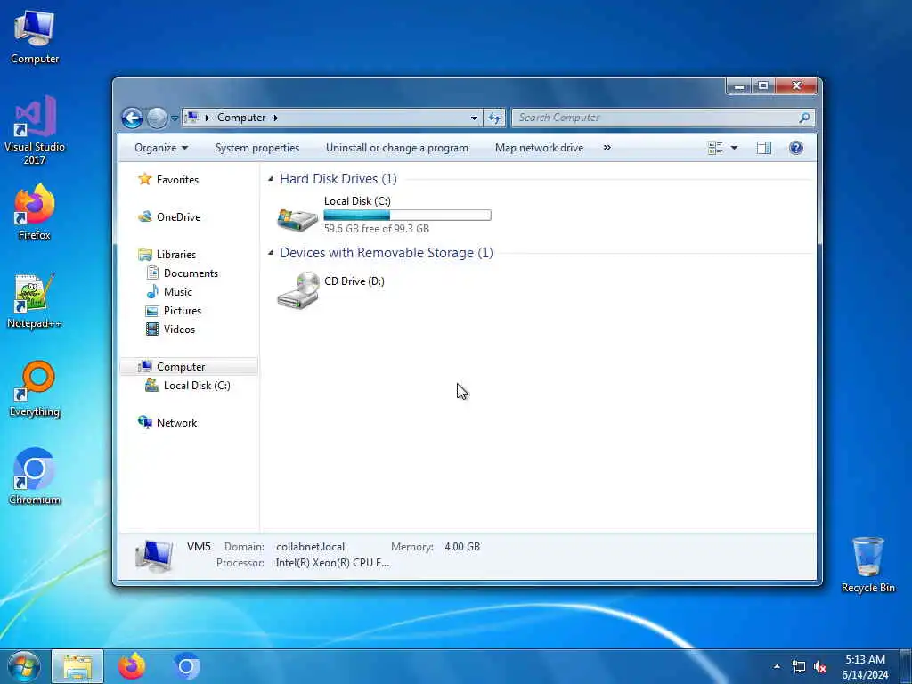Click the Back navigation arrow
This screenshot has width=912, height=684.
tap(132, 118)
